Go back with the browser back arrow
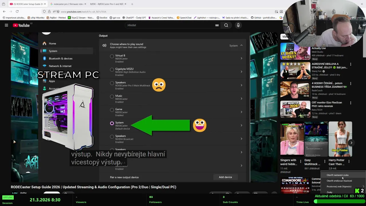Image resolution: width=366 pixels, height=206 pixels. 4,11
